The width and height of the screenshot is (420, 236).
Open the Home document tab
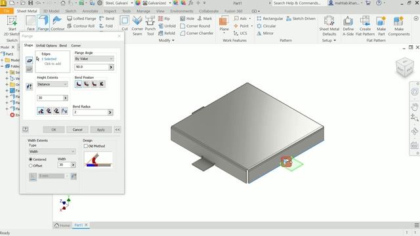[62, 226]
